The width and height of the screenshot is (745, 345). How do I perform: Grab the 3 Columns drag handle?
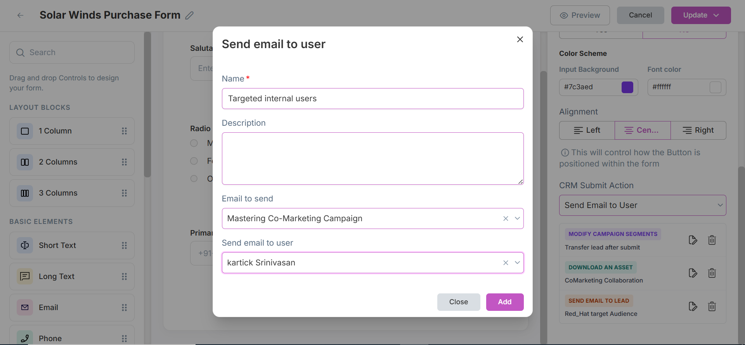tap(124, 193)
